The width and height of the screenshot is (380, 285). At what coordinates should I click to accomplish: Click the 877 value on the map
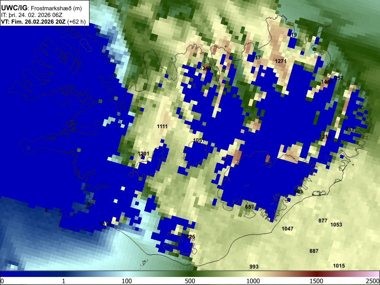pos(323,221)
